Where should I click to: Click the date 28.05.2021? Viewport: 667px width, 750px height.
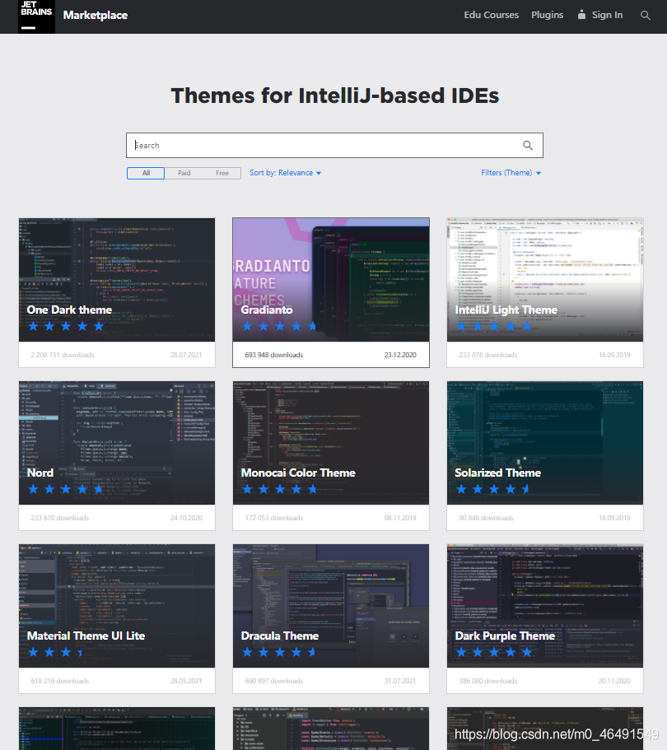click(x=186, y=681)
